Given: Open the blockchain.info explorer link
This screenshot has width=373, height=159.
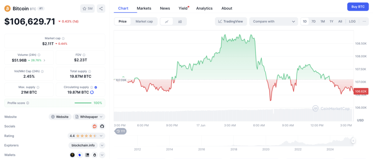Looking at the screenshot, I should (83, 145).
